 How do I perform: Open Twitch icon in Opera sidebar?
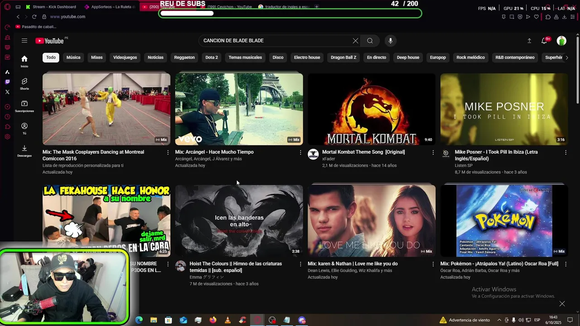tap(7, 82)
